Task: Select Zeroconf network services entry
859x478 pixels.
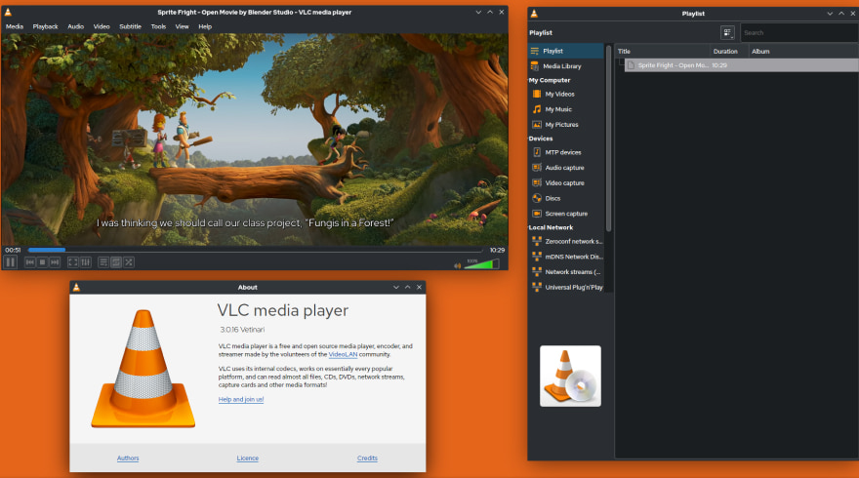Action: click(566, 242)
